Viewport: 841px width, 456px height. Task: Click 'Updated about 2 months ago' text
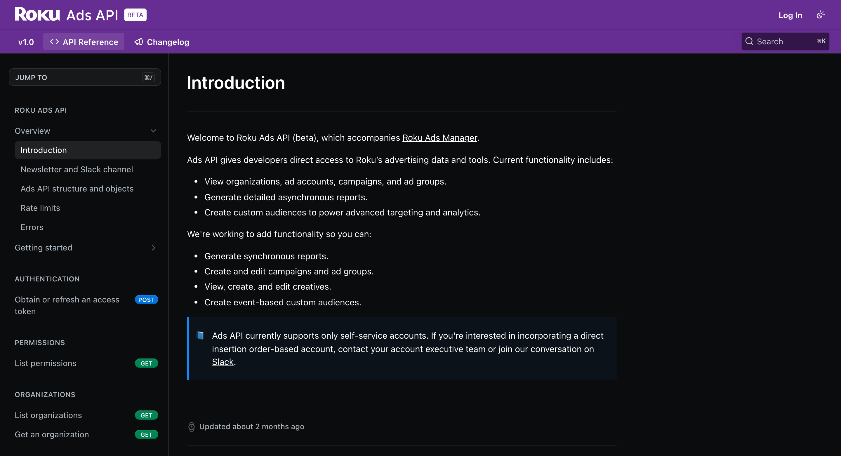(252, 427)
